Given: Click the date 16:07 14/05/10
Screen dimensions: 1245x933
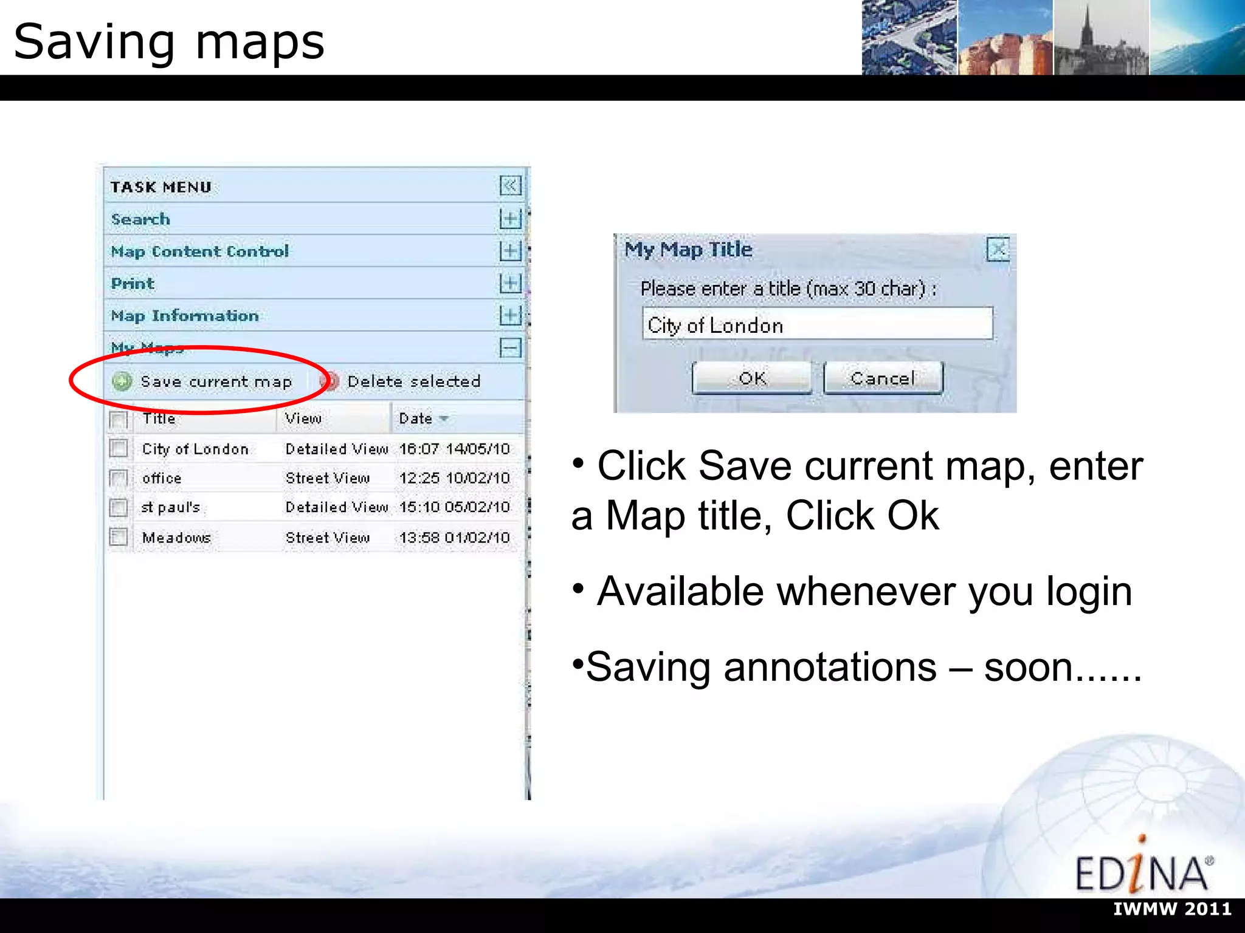Looking at the screenshot, I should coord(455,449).
